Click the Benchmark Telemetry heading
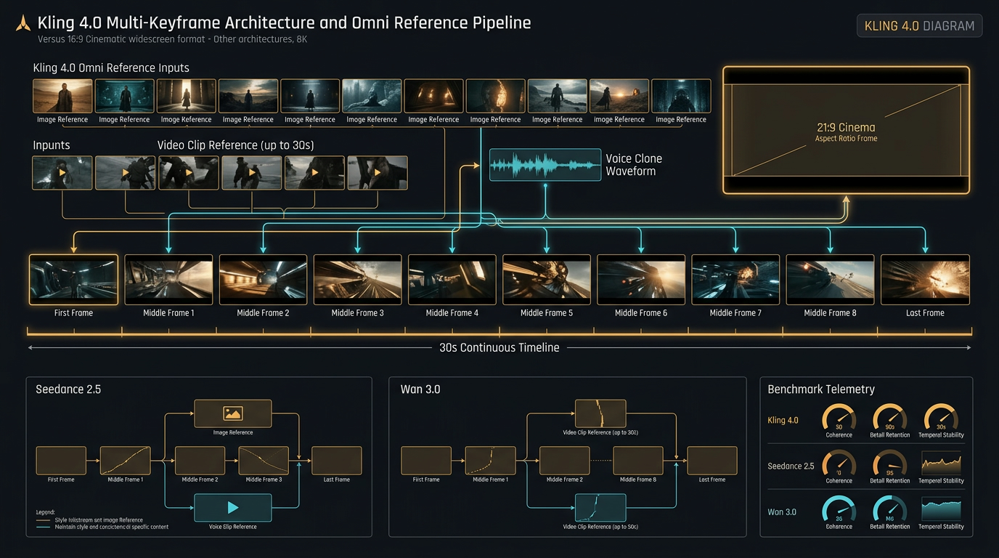The image size is (999, 558). (x=821, y=389)
